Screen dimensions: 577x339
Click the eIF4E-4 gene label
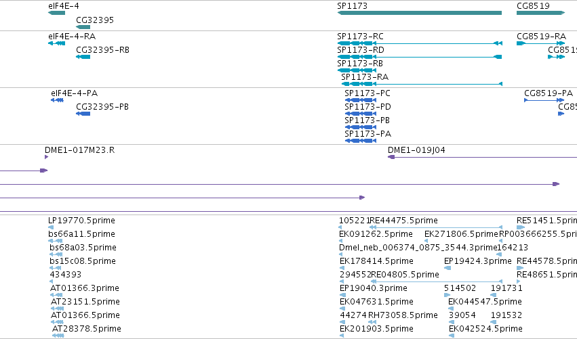[63, 6]
